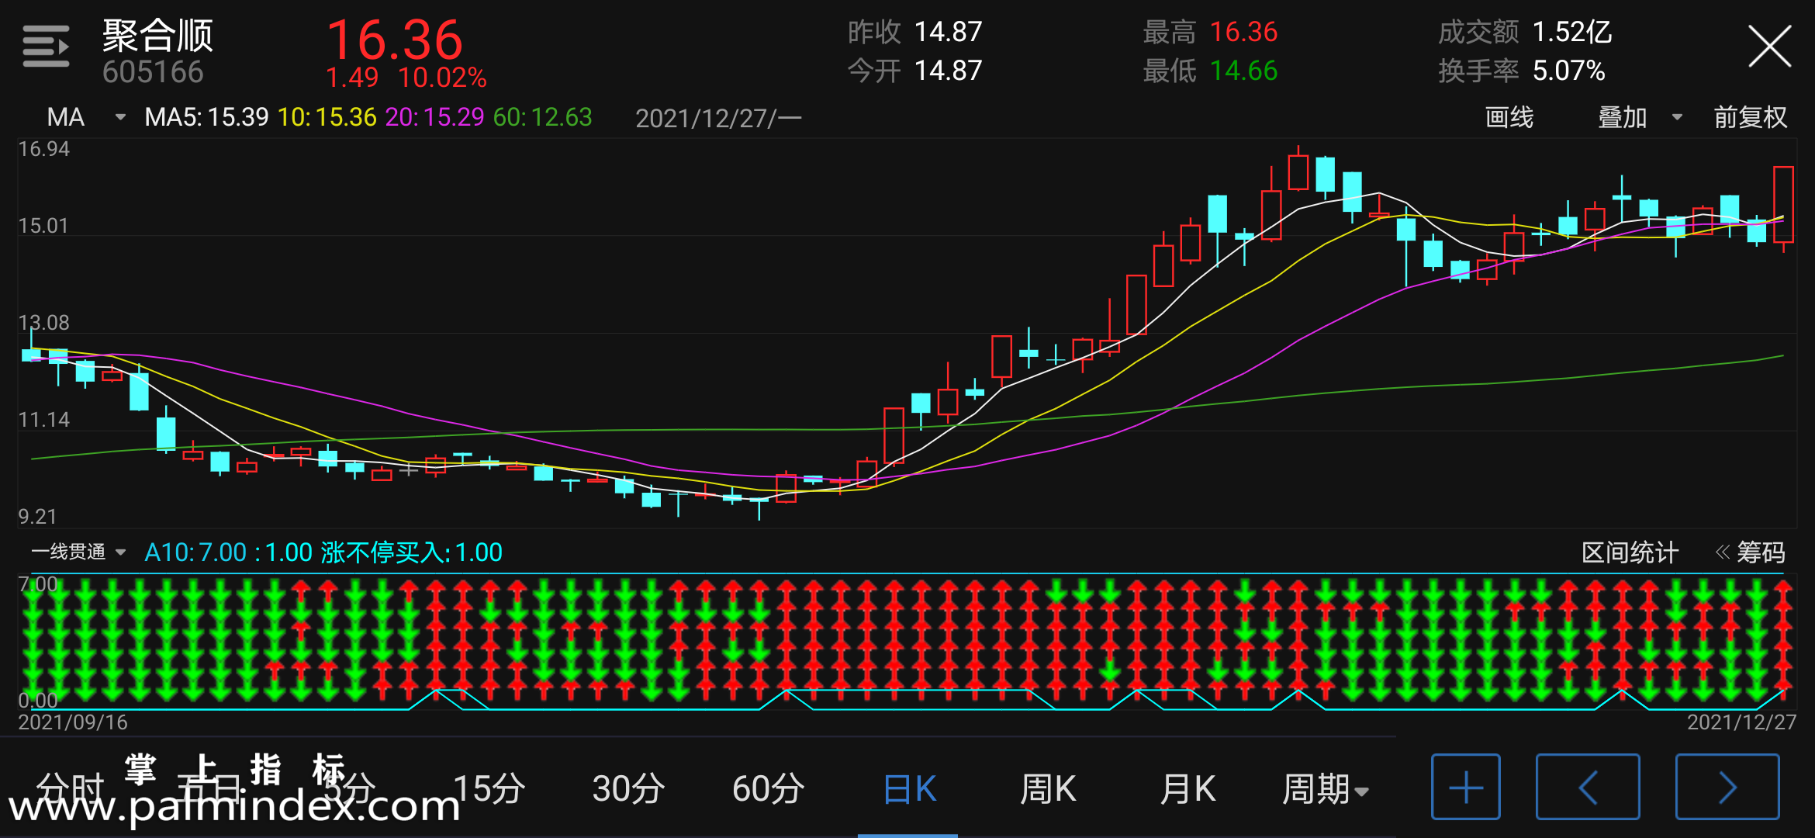Screen dimensions: 1815x838
Task: Click the MA10 value 15.36
Action: click(x=327, y=117)
